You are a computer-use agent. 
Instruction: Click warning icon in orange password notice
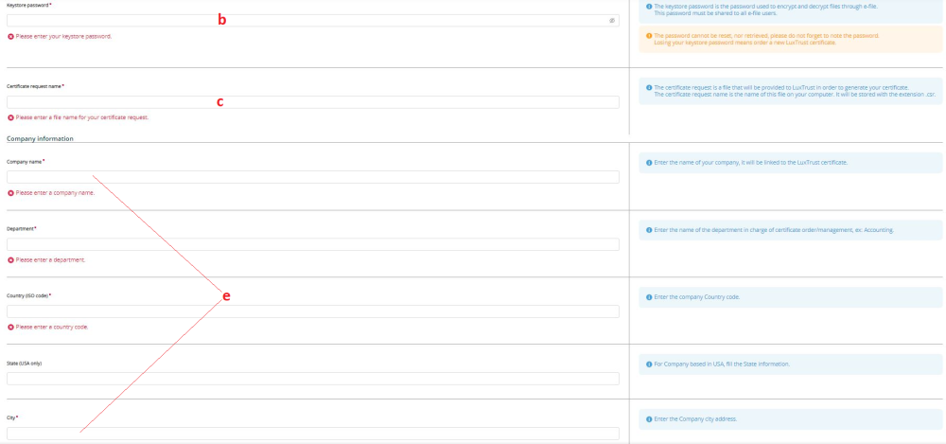(649, 36)
